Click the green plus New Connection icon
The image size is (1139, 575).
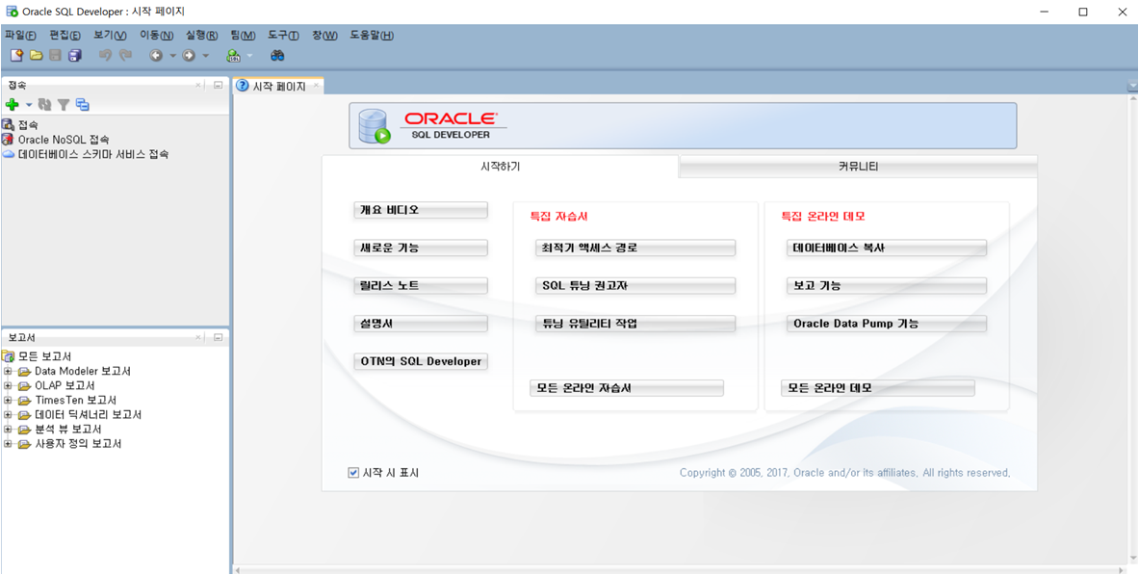(12, 105)
